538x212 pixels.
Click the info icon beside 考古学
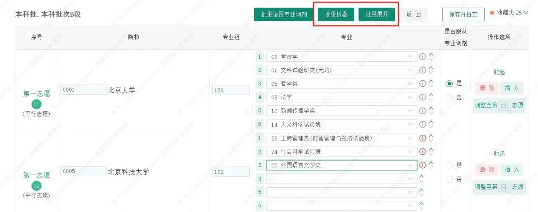(423, 57)
